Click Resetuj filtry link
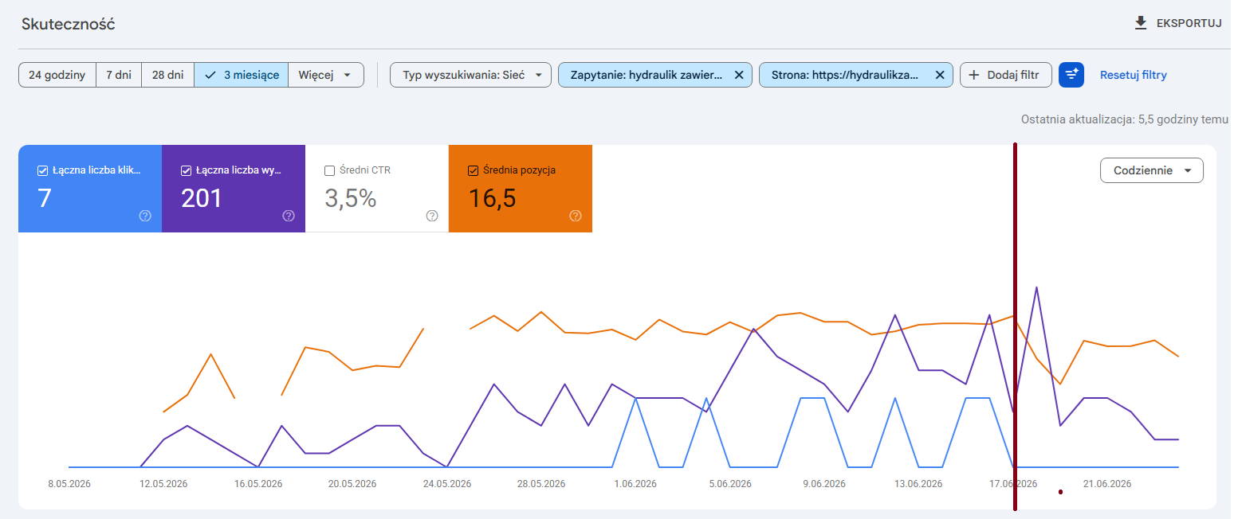Screen dimensions: 1234x519 [x=1134, y=75]
